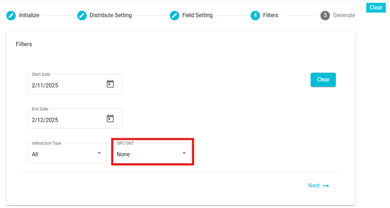Select the GPC-DNT value None

(x=123, y=155)
